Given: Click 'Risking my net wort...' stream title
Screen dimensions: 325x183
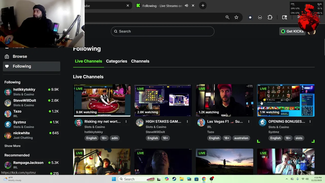Looking at the screenshot, I should (103, 121).
